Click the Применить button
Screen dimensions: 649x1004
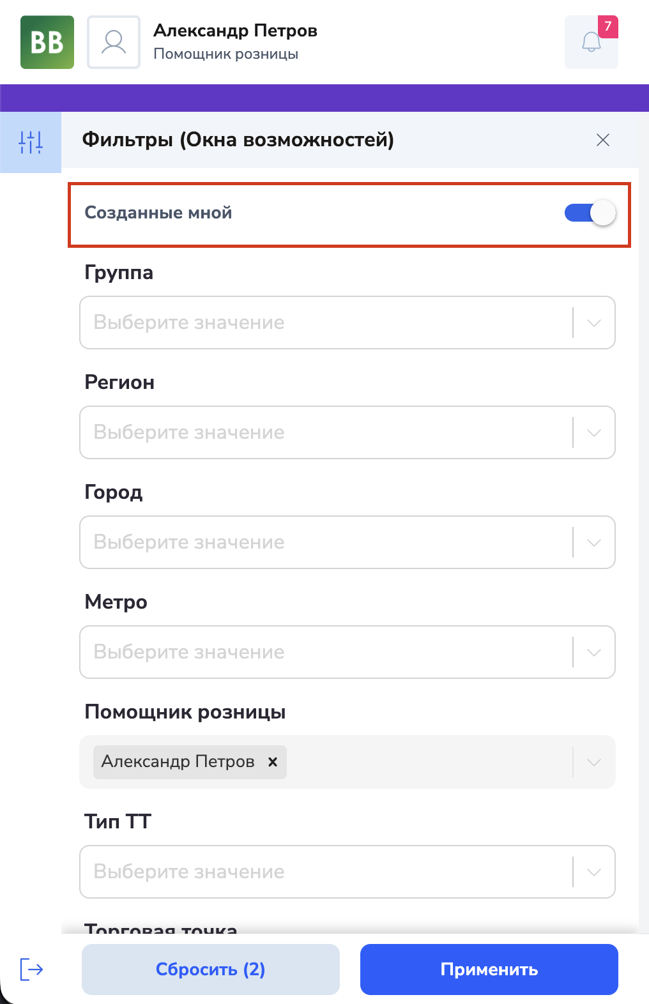coord(489,970)
